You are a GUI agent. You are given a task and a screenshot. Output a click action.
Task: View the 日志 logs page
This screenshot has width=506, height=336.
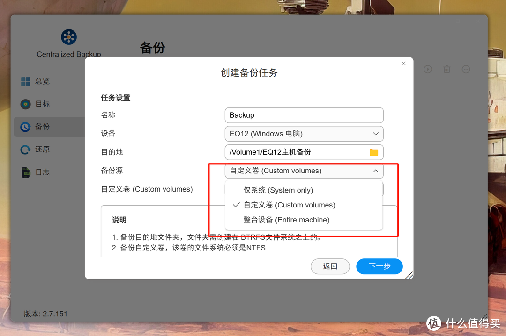(x=36, y=172)
